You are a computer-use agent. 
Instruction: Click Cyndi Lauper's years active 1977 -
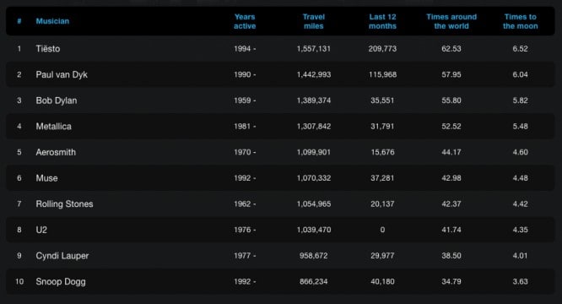click(x=245, y=256)
